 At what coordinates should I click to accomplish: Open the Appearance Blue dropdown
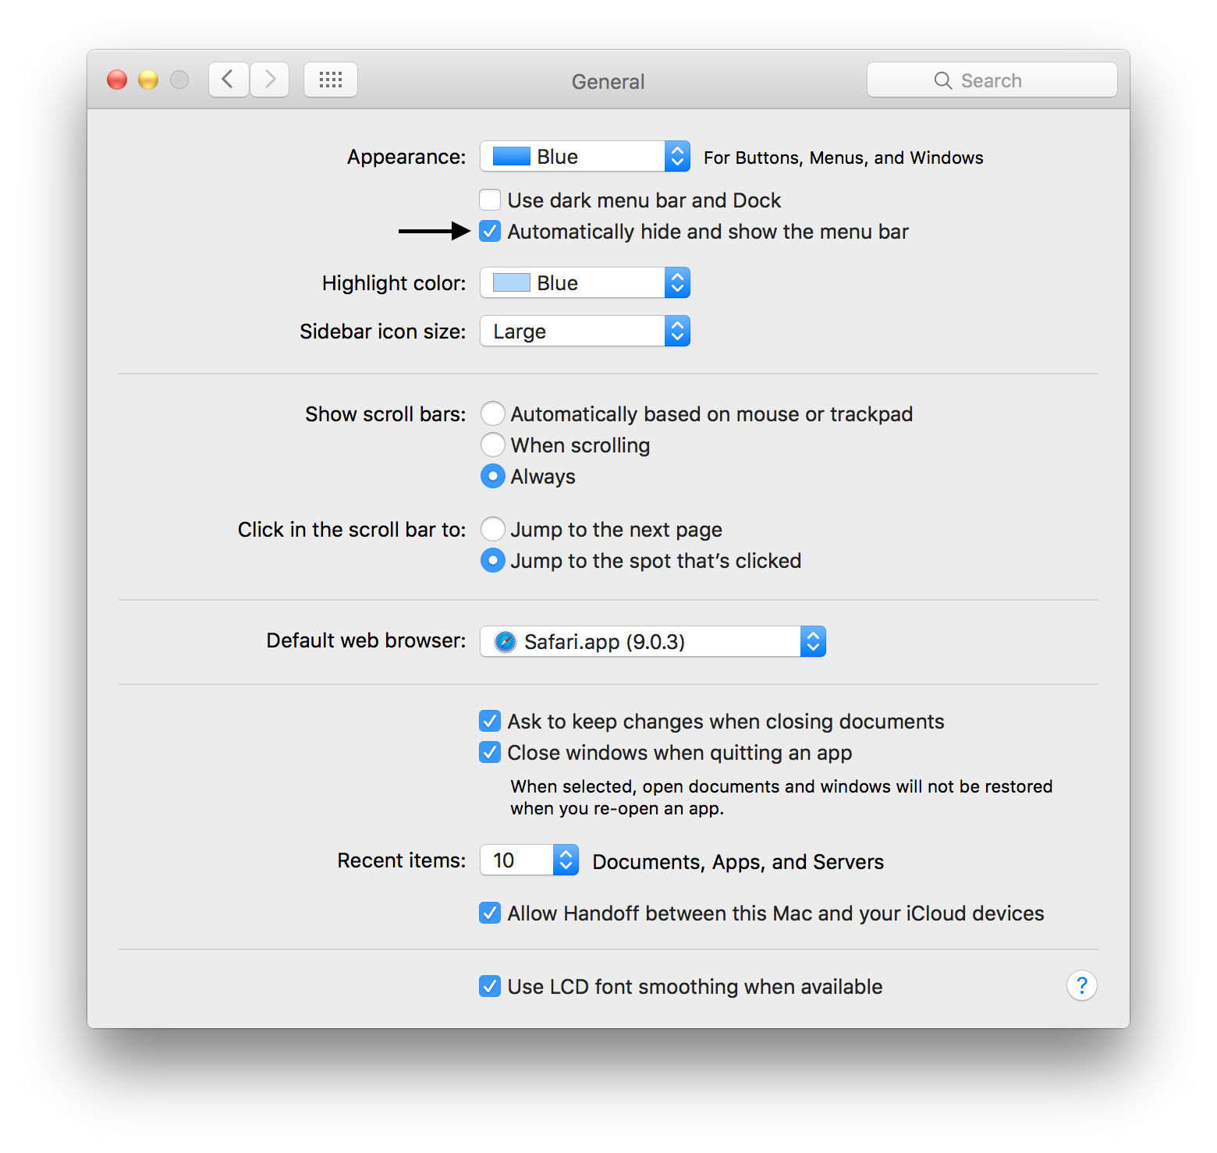click(585, 156)
